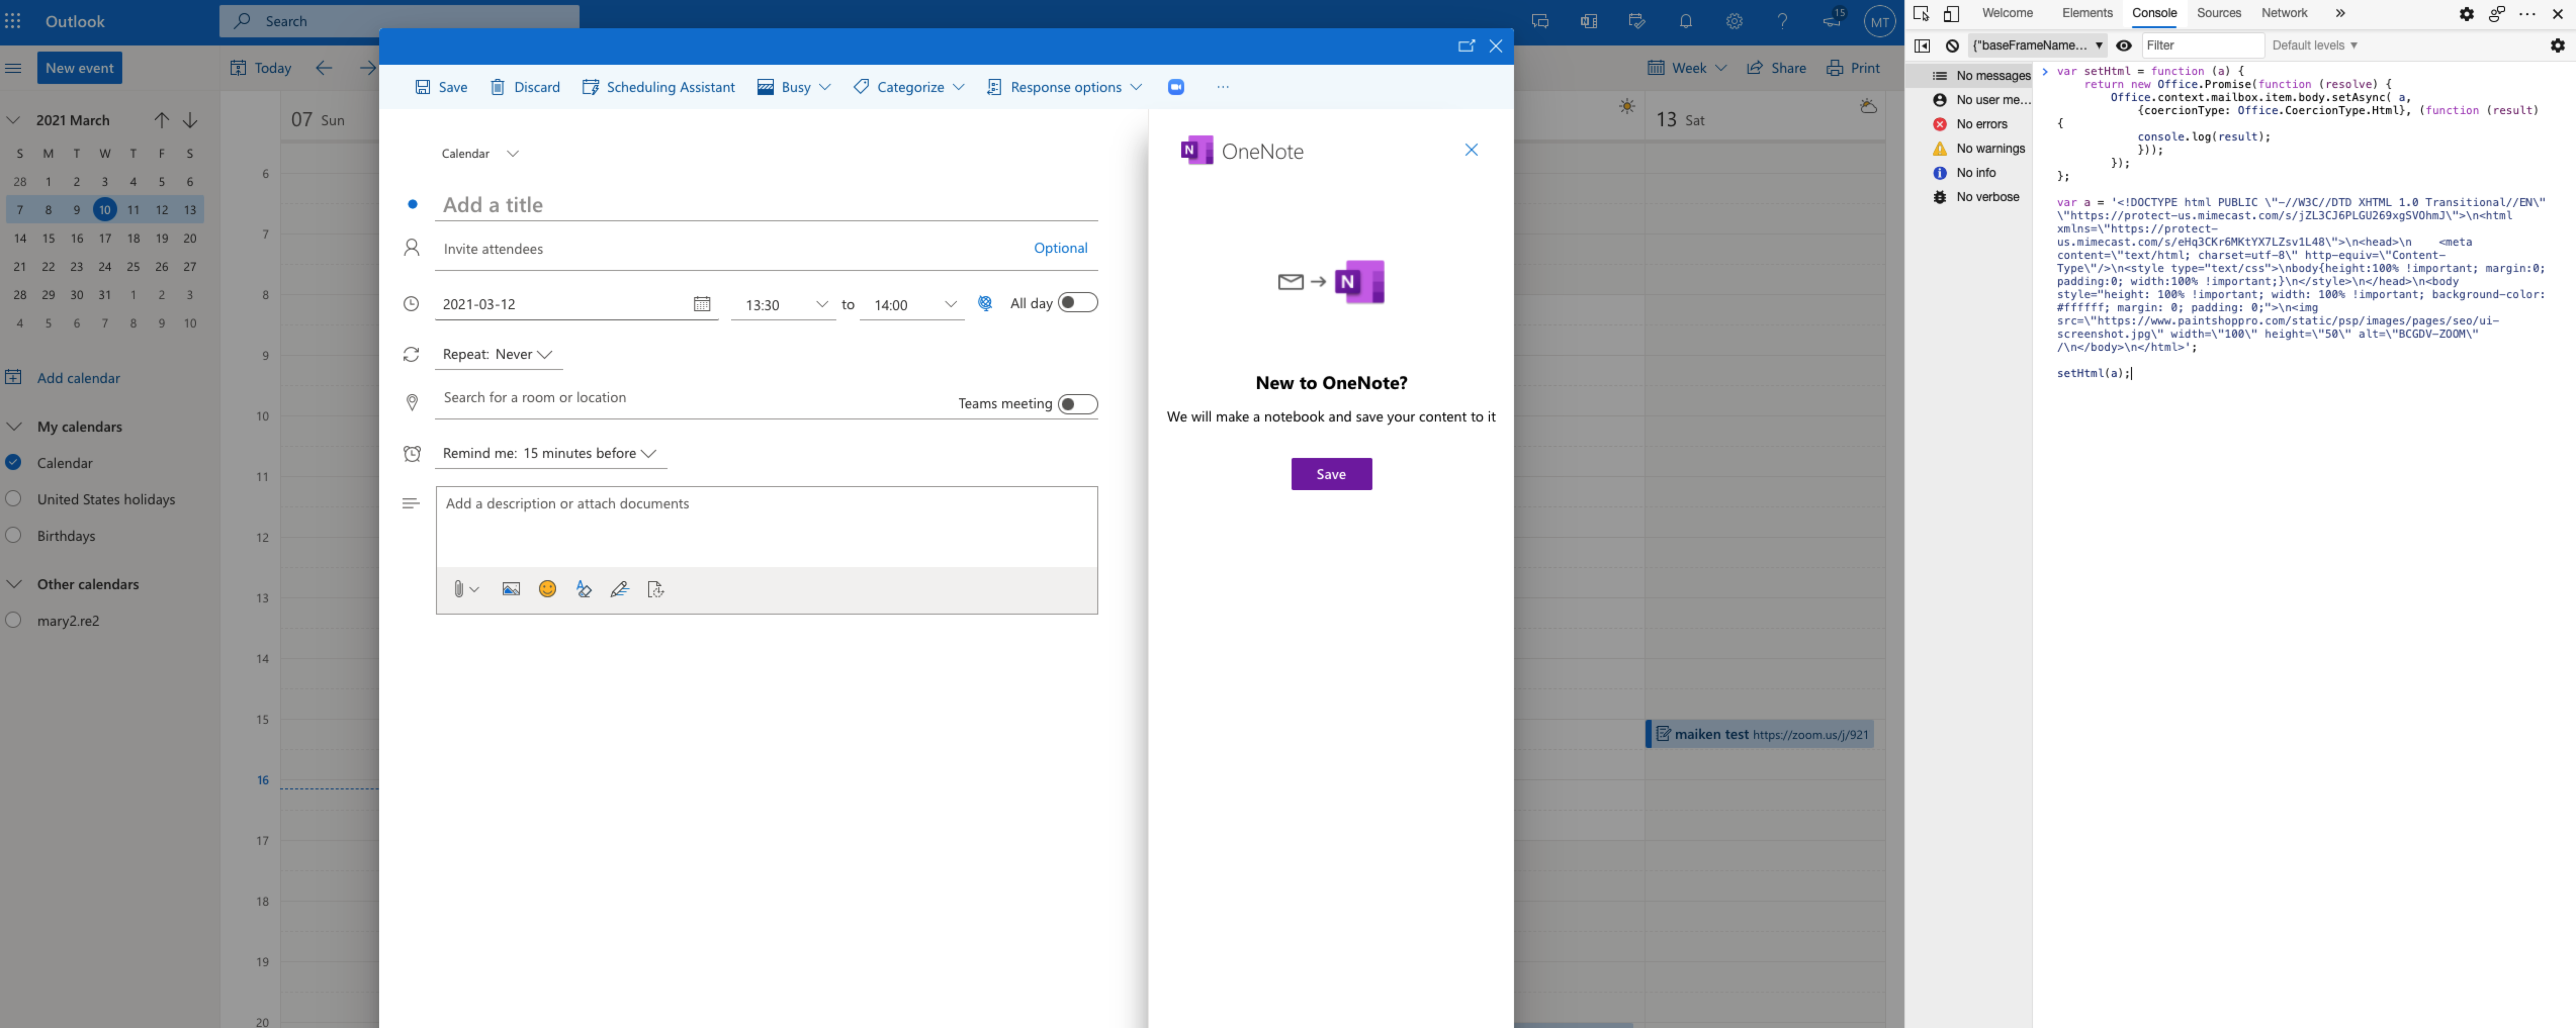This screenshot has height=1028, width=2576.
Task: Enable the All day toggle
Action: pos(1077,303)
